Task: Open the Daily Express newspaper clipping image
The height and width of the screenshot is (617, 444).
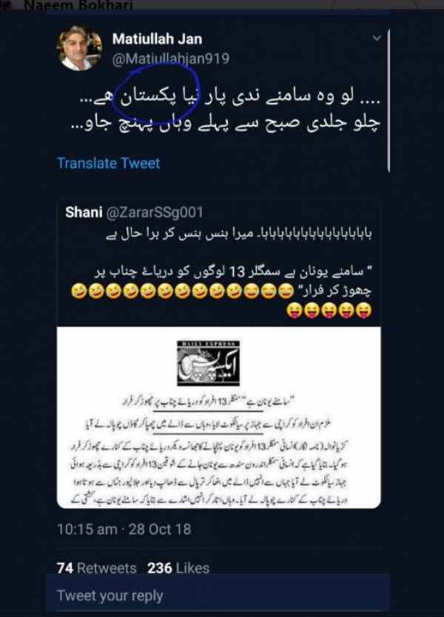Action: (x=218, y=418)
